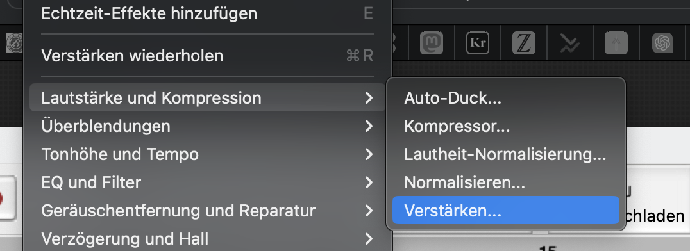Expand Geräuschentfernung und Reparatur chevron

tap(369, 211)
